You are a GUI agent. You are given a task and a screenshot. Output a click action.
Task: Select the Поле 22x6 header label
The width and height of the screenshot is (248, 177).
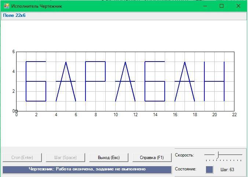(14, 15)
